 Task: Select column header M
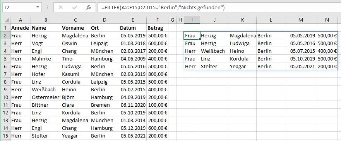point(300,20)
